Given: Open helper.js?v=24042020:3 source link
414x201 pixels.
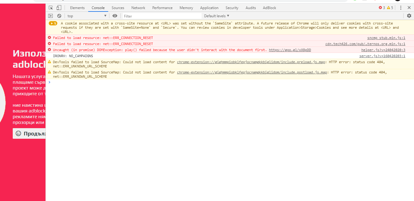Looking at the screenshot, I should (x=383, y=50).
